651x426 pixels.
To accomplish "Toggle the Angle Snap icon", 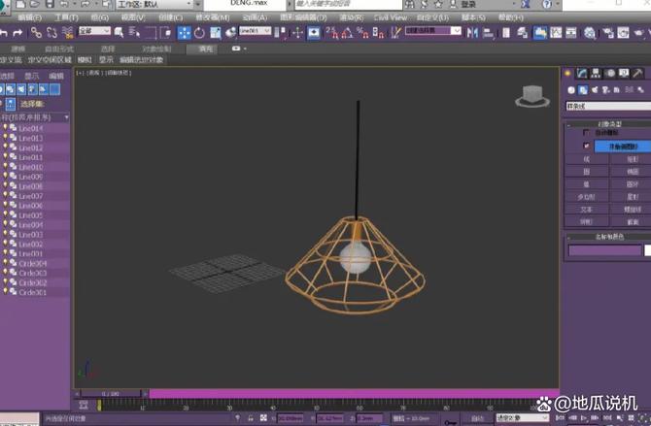I will pyautogui.click(x=347, y=32).
